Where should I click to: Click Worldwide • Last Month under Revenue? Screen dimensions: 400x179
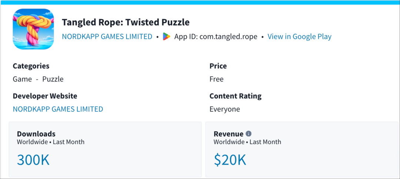click(247, 142)
